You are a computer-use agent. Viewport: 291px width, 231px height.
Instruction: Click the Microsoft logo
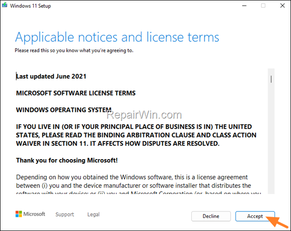pyautogui.click(x=30, y=214)
